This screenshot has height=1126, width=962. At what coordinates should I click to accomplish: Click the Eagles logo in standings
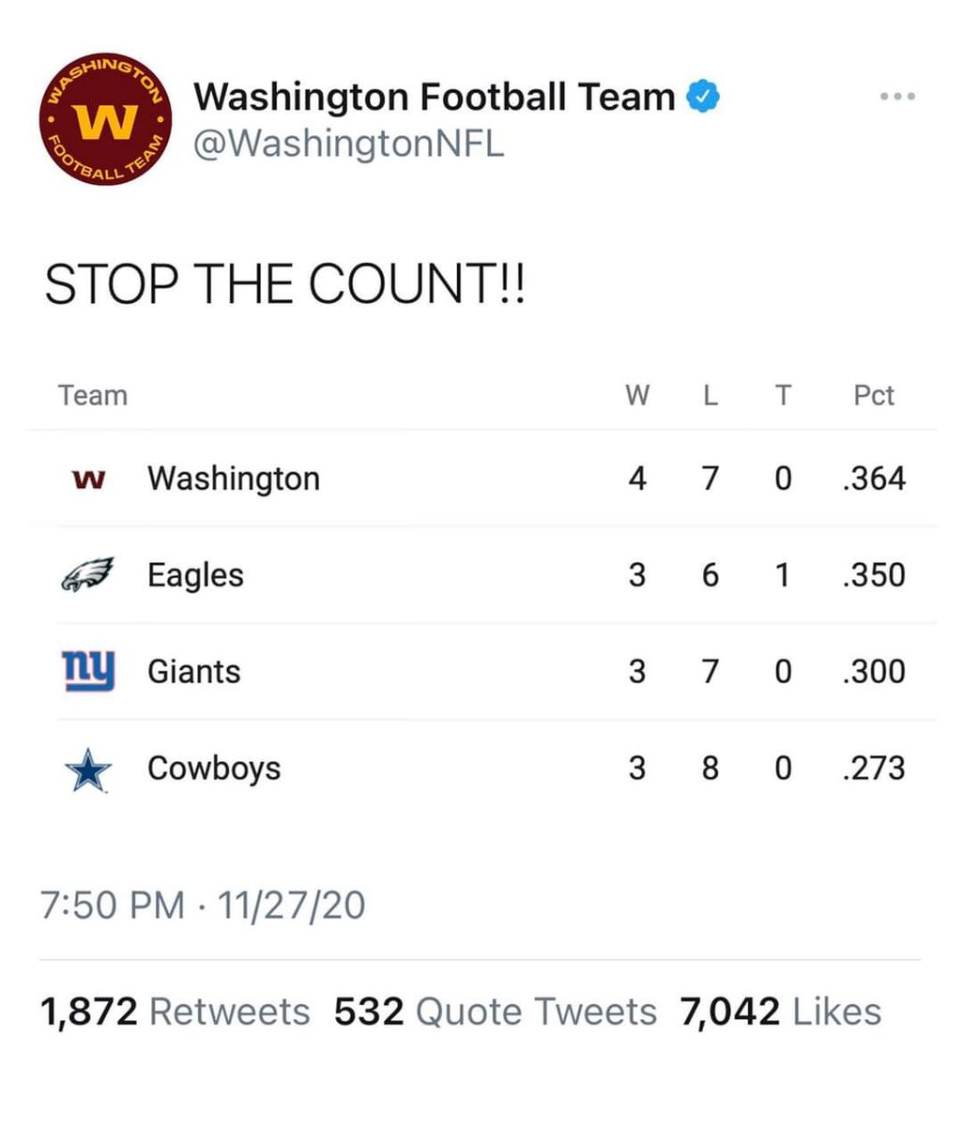[x=87, y=575]
